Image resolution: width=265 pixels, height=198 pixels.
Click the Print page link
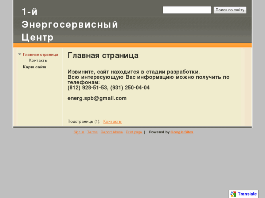(x=134, y=132)
